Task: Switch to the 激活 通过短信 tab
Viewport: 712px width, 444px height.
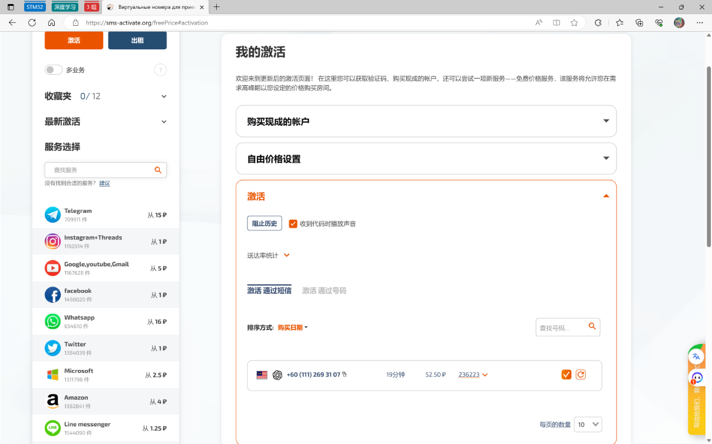Action: pyautogui.click(x=269, y=291)
